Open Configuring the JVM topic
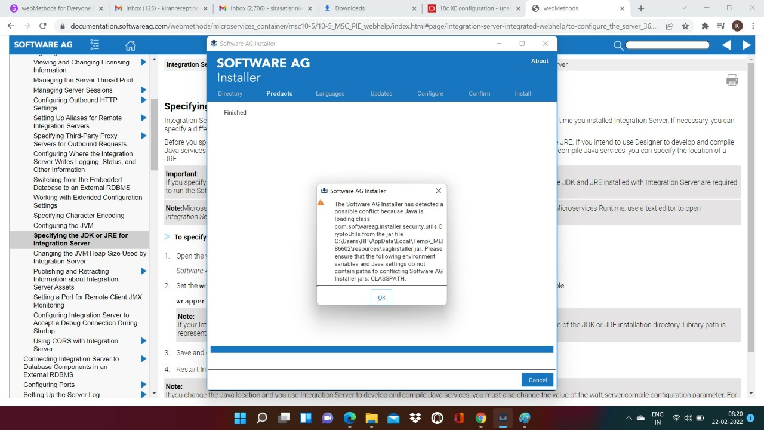 pyautogui.click(x=63, y=225)
